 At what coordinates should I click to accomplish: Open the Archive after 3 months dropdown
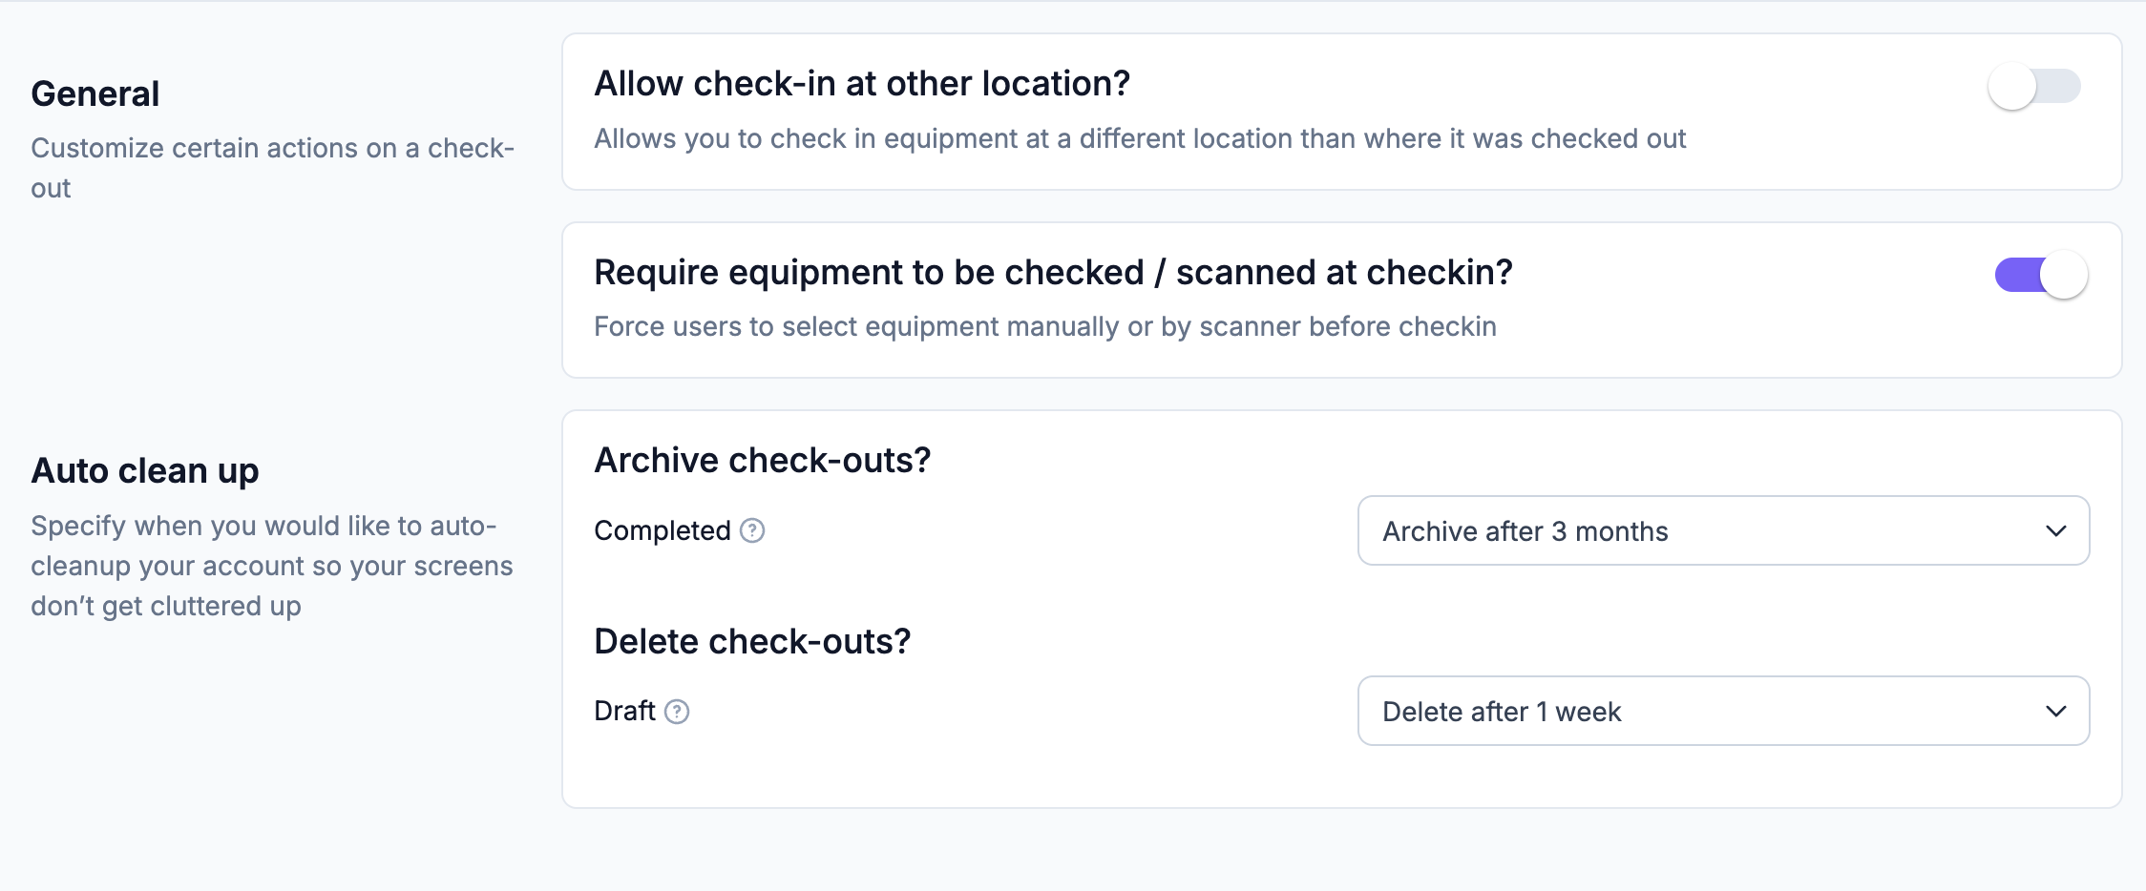click(x=1723, y=530)
